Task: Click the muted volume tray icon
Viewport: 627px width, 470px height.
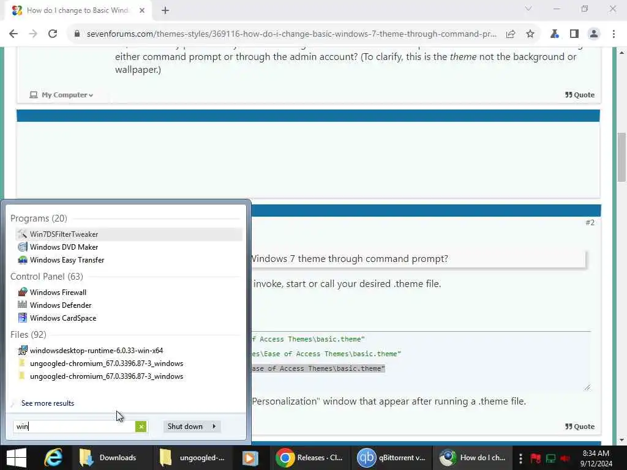Action: point(565,458)
